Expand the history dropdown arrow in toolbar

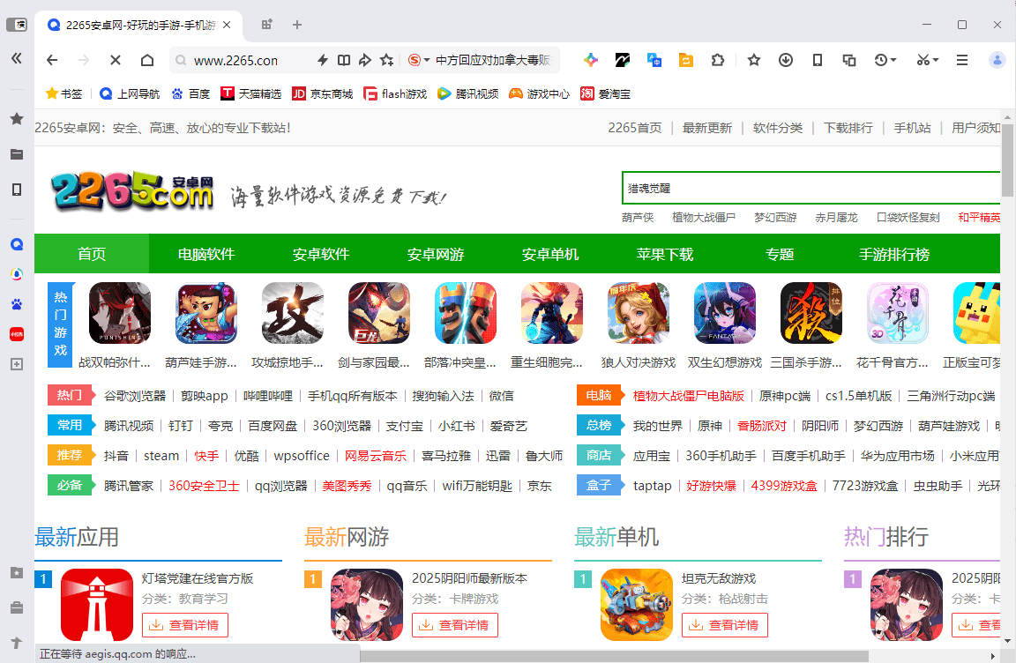pyautogui.click(x=893, y=60)
